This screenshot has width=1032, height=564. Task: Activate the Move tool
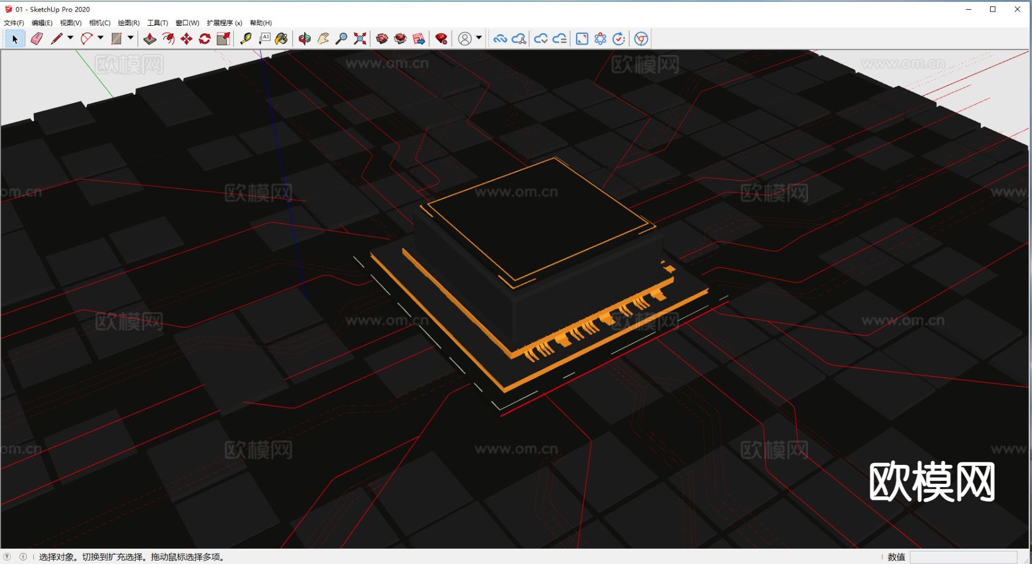click(186, 38)
